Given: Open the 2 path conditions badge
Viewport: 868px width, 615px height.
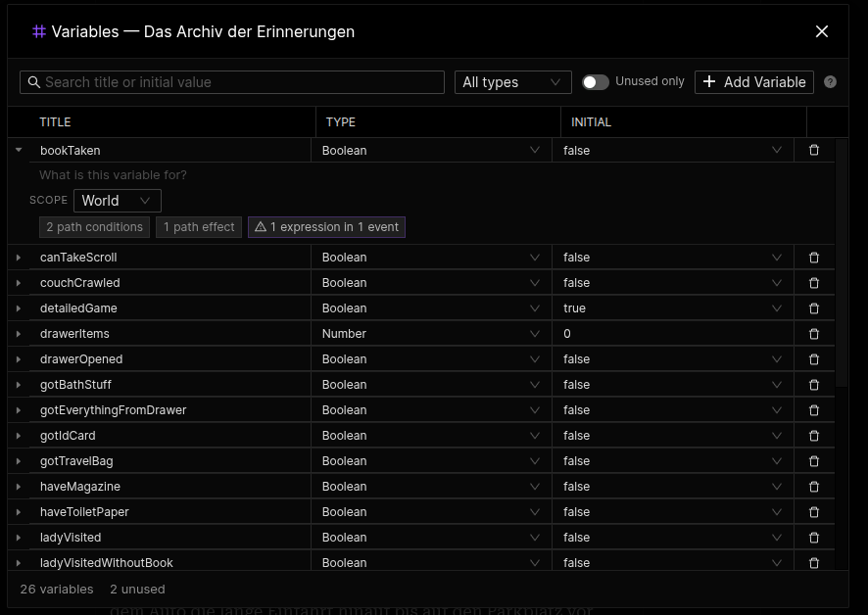Looking at the screenshot, I should tap(94, 227).
